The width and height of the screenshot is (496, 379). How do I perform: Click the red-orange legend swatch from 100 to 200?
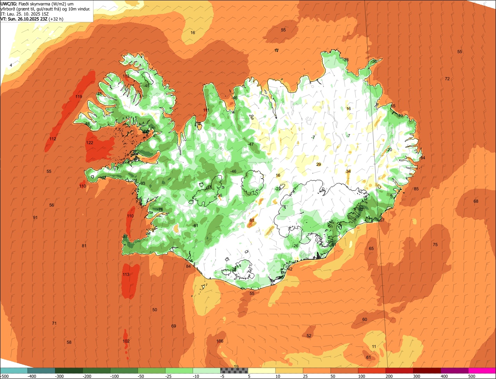tap(372, 370)
